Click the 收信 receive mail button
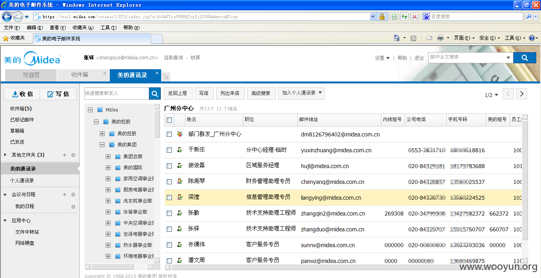Screen dimensions: 541x278 coord(22,94)
